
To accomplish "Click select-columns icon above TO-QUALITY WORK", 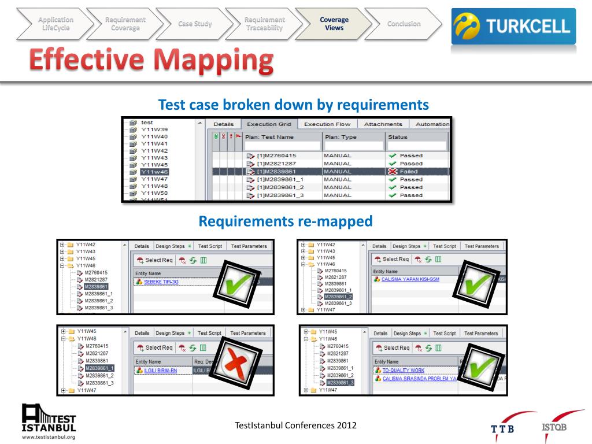I will coord(438,348).
